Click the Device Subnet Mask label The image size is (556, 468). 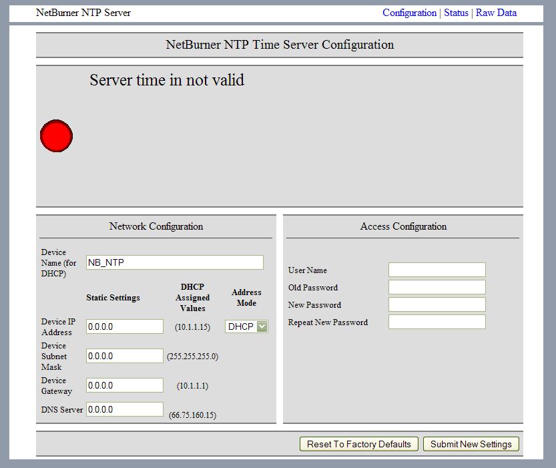point(54,357)
